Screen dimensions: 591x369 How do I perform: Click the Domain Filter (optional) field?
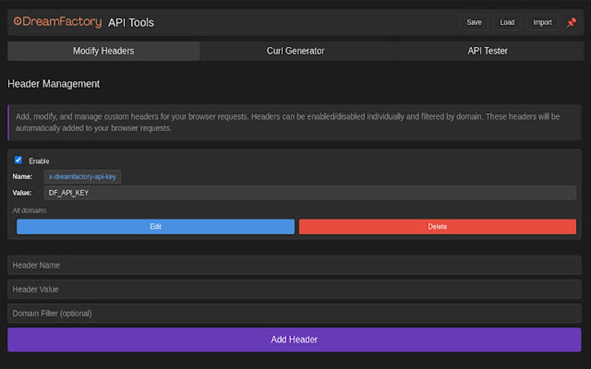(x=294, y=313)
